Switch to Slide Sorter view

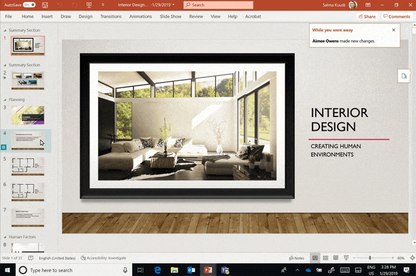coord(326,257)
